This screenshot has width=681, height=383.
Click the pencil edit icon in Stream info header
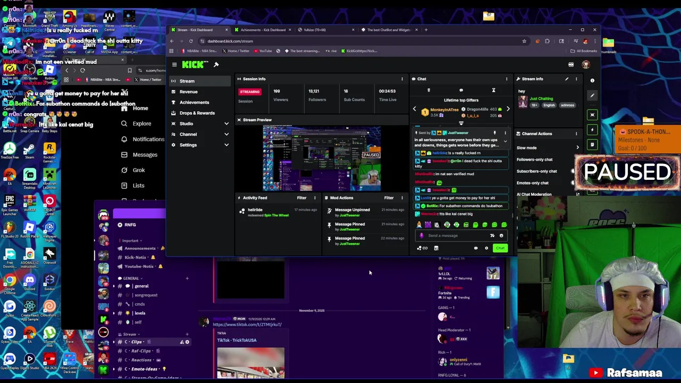[x=567, y=79]
